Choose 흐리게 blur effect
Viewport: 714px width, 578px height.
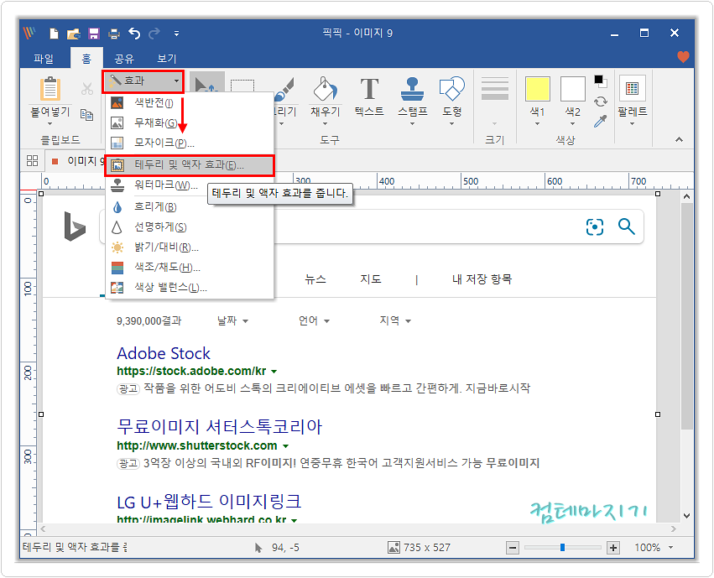coord(189,207)
